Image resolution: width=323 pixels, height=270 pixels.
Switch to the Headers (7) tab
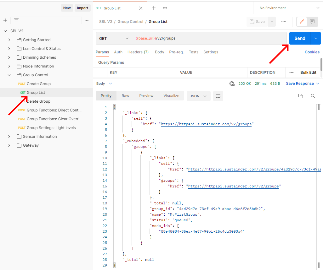(138, 52)
